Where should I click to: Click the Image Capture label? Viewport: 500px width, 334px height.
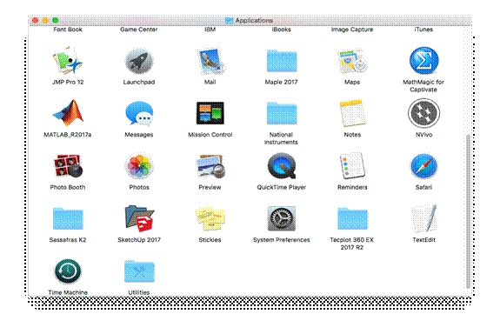click(x=352, y=30)
